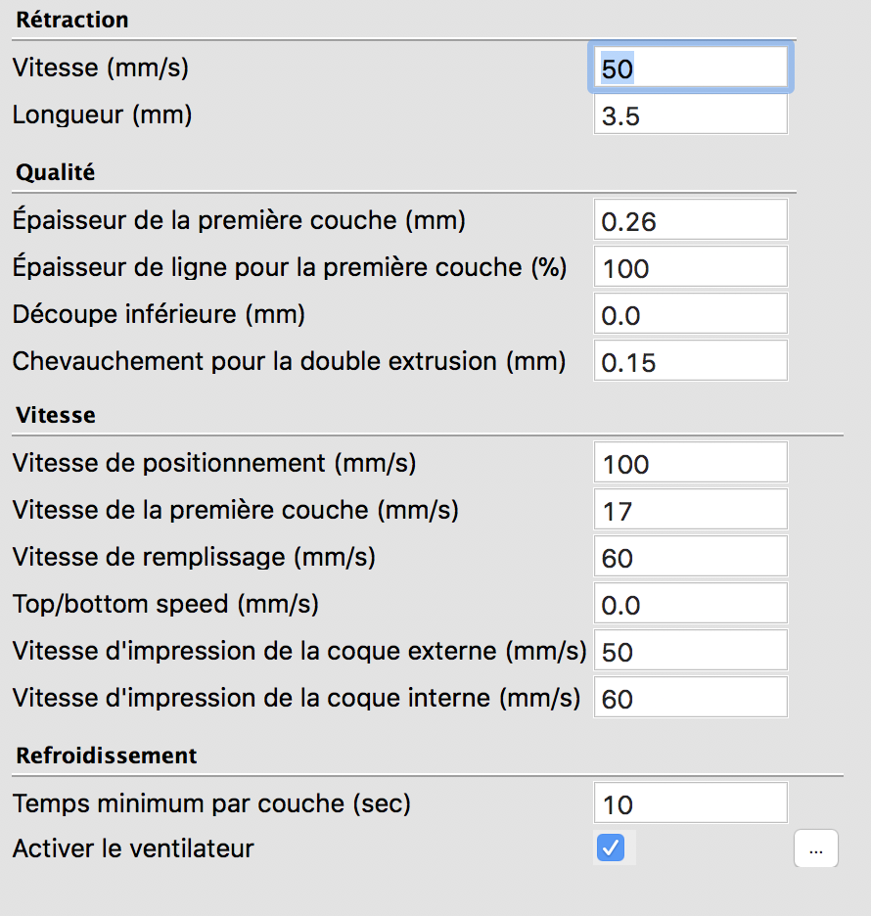Focus the coque interne print speed field
871x916 pixels.
pos(690,699)
